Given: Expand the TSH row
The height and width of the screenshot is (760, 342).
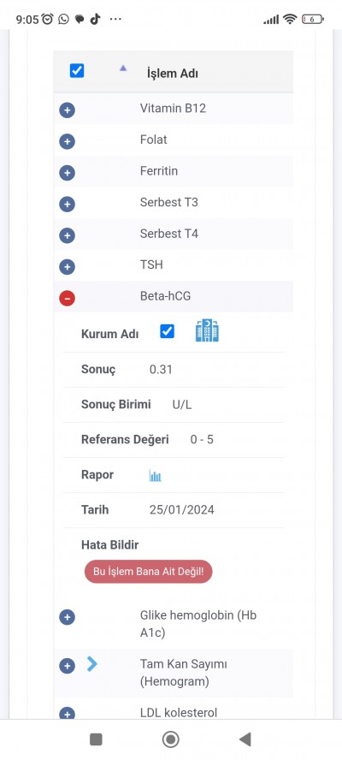Looking at the screenshot, I should click(67, 266).
